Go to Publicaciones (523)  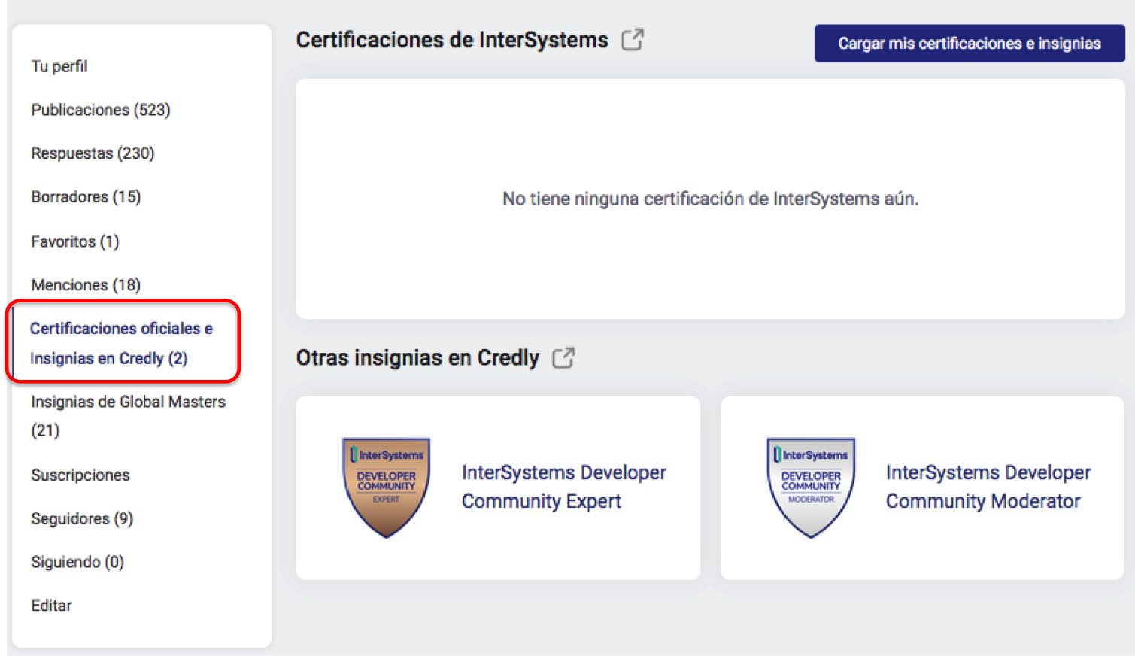[101, 110]
